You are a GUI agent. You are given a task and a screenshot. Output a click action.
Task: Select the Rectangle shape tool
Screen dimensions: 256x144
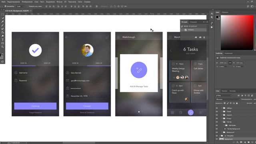2,43
